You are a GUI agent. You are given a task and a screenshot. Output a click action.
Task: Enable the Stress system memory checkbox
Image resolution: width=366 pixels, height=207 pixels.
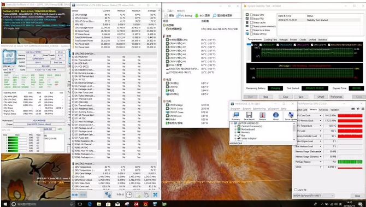[x=251, y=26]
